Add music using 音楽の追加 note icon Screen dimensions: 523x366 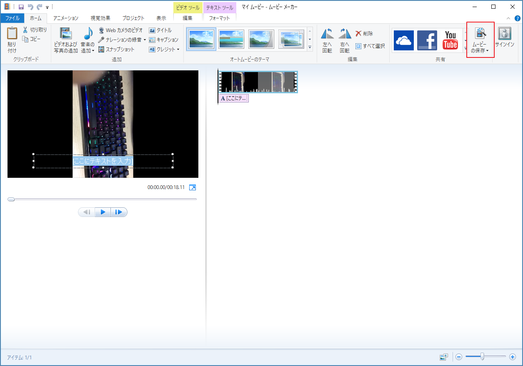point(88,34)
